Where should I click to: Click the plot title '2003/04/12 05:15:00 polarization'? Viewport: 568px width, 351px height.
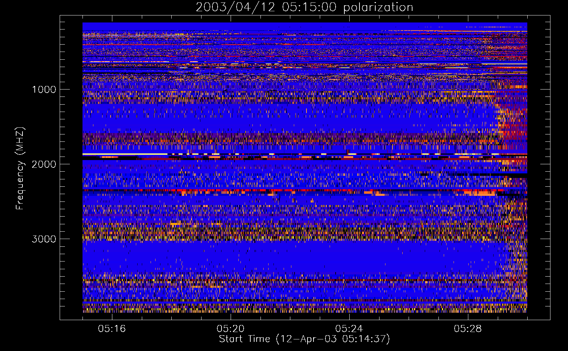click(304, 7)
